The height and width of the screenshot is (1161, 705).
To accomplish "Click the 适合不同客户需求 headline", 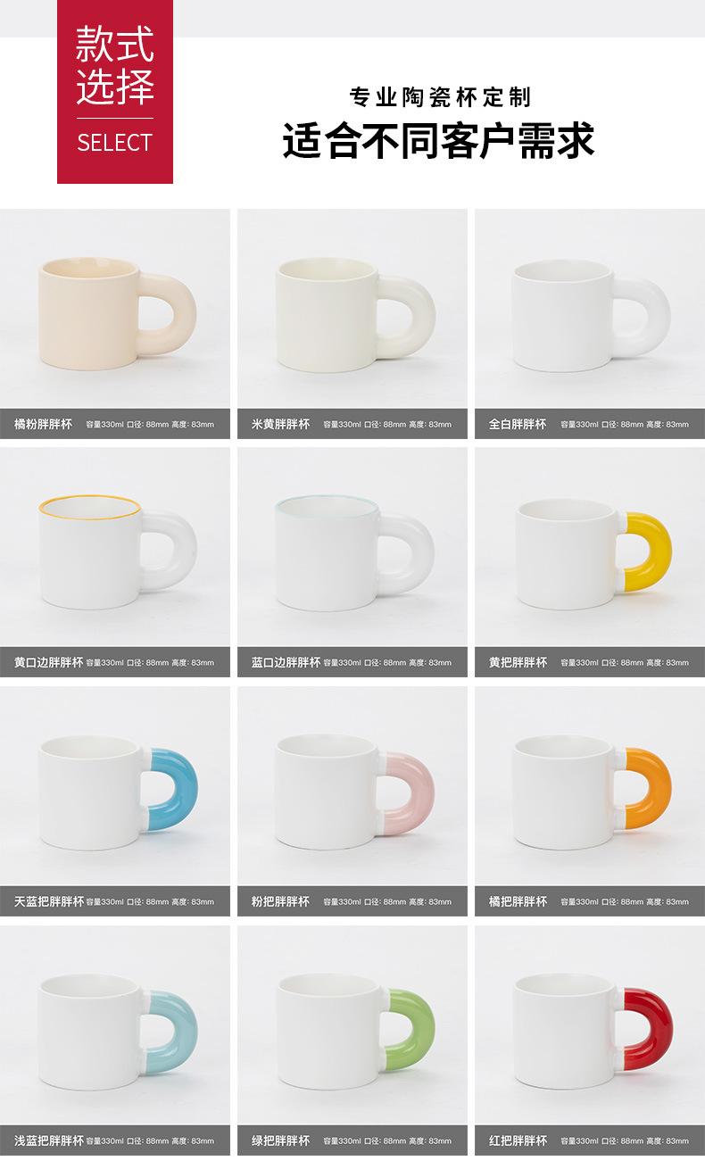I will click(x=438, y=140).
